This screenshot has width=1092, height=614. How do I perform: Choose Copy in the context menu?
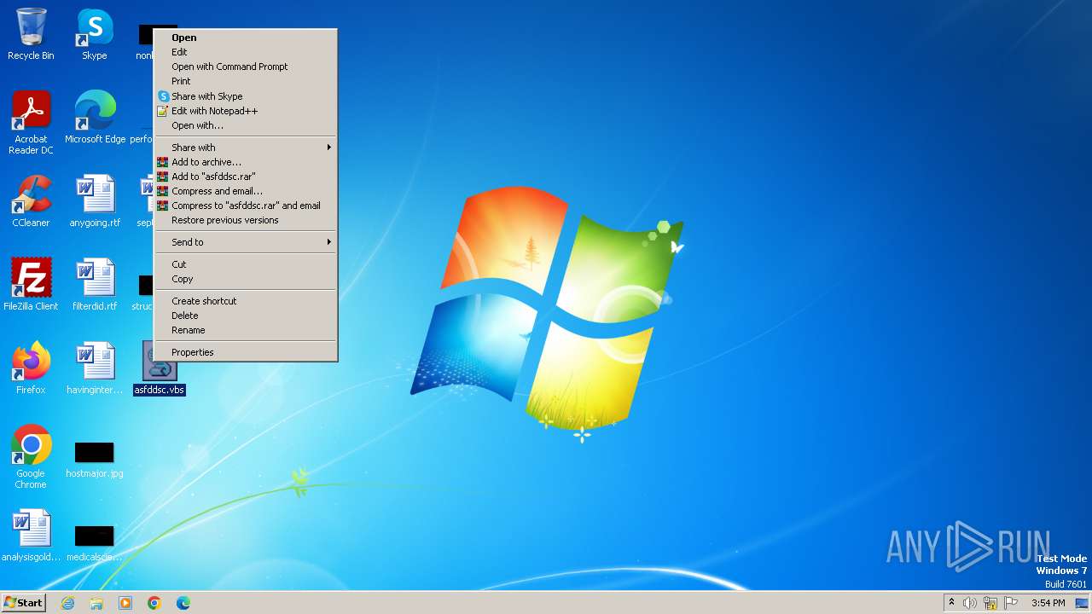point(246,279)
